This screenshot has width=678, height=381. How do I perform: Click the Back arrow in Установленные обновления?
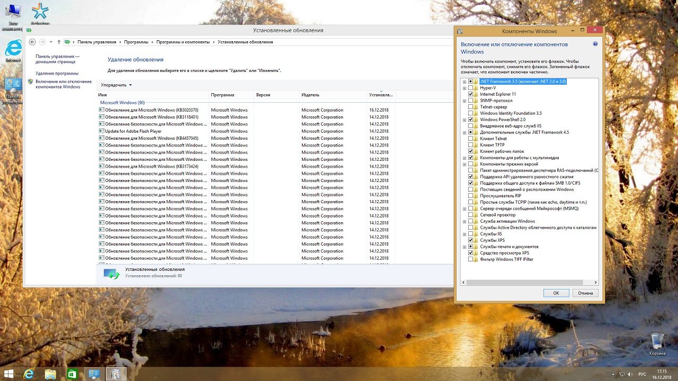click(x=32, y=42)
